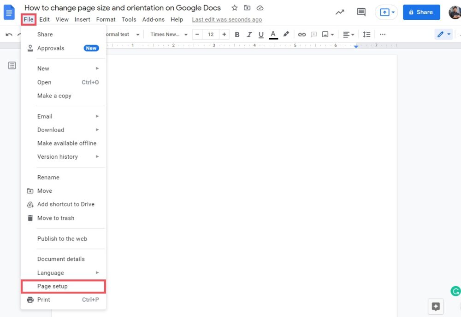The width and height of the screenshot is (461, 317).
Task: Open the Times New Roman font dropdown
Action: 169,35
